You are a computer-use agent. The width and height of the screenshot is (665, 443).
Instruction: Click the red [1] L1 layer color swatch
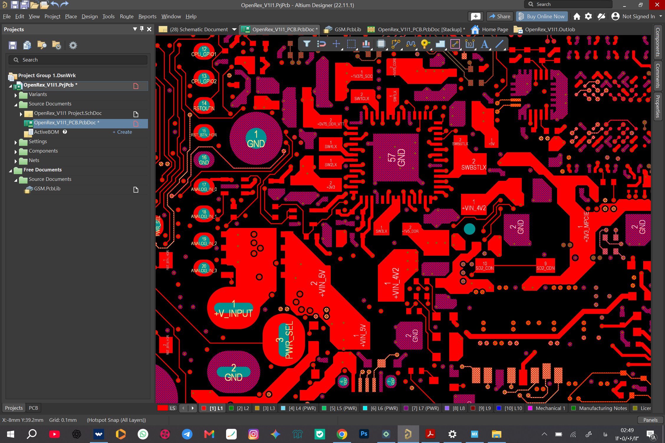(x=204, y=408)
